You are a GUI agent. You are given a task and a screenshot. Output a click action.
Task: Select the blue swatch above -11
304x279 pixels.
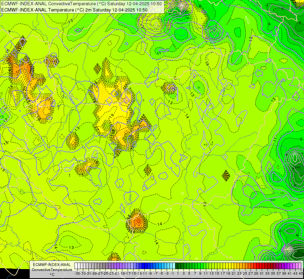[x=143, y=266]
